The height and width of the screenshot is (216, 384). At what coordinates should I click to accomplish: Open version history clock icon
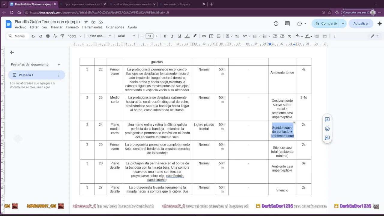pyautogui.click(x=276, y=23)
